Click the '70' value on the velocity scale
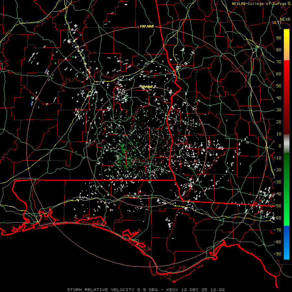 [279, 62]
